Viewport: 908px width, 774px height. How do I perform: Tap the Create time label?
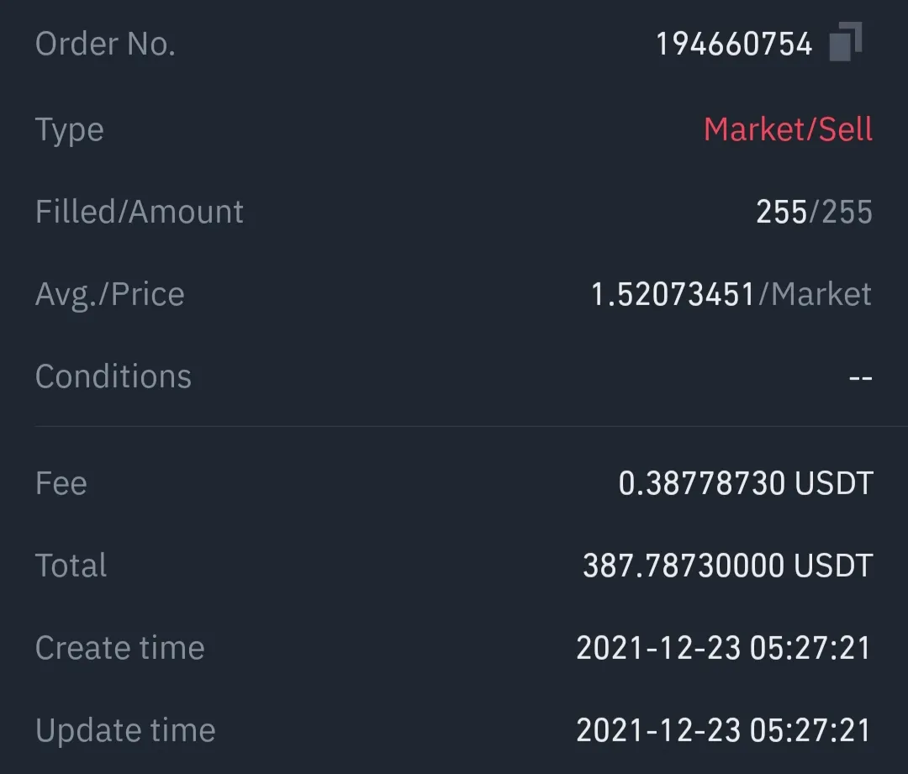click(x=120, y=648)
